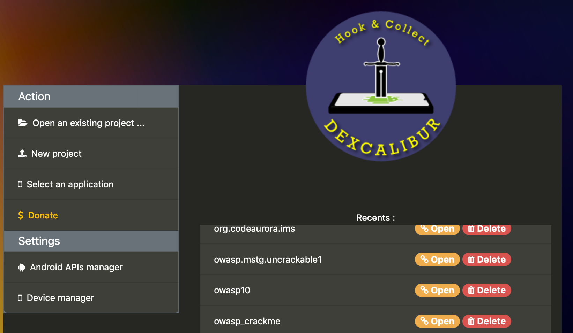Select the owasp.mstg.uncrackable1 project name

pos(268,260)
